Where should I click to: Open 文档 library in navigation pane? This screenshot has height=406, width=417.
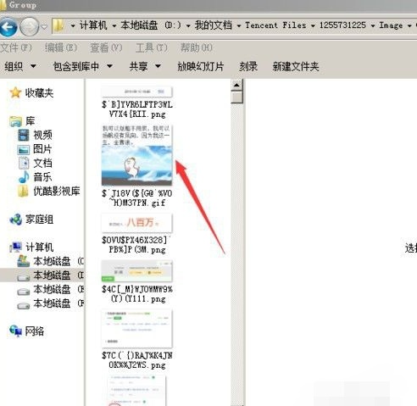coord(42,163)
